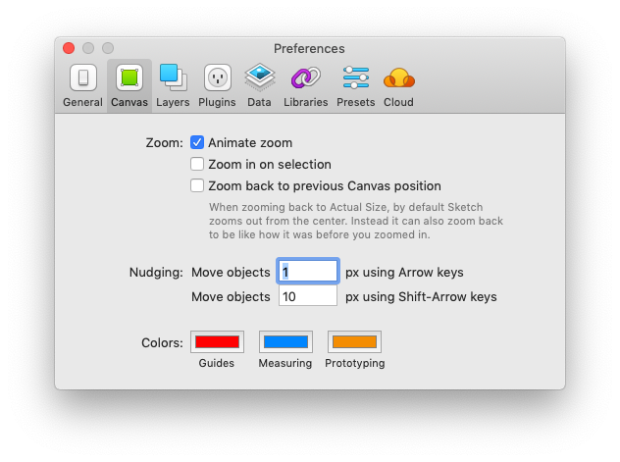Click the Shift-Arrow keys nudge field
Image resolution: width=620 pixels, height=462 pixels.
(x=308, y=296)
